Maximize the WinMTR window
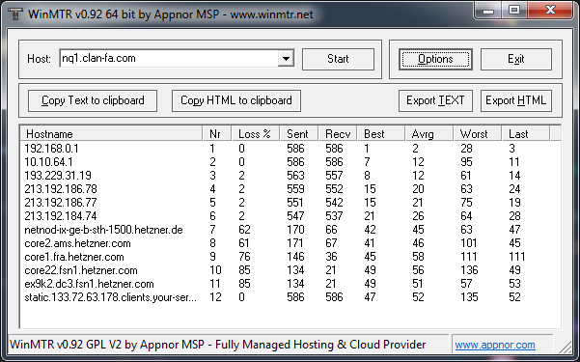580x362 pixels. pyautogui.click(x=514, y=11)
